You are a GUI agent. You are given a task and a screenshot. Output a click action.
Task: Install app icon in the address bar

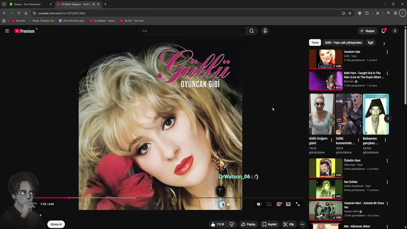[x=343, y=13]
